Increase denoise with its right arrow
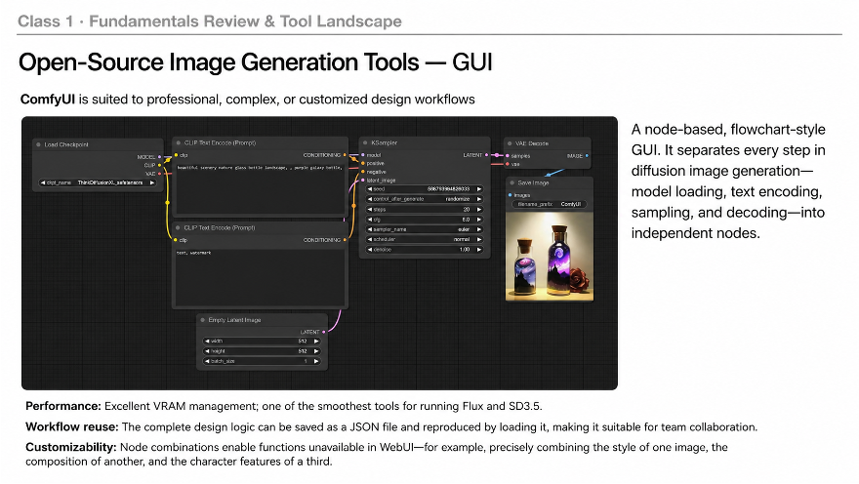This screenshot has height=484, width=859. tap(479, 250)
